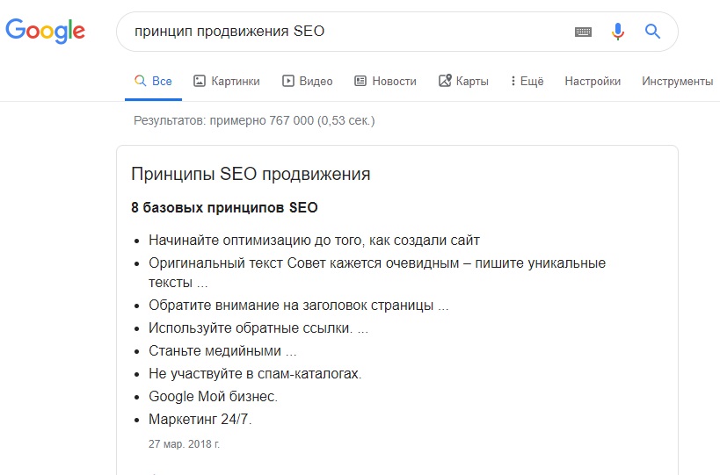This screenshot has height=475, width=720.
Task: Click the Видео play icon
Action: pos(287,81)
